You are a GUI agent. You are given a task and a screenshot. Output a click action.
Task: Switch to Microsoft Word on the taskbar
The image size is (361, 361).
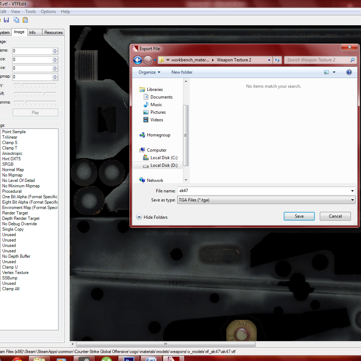pos(151,359)
